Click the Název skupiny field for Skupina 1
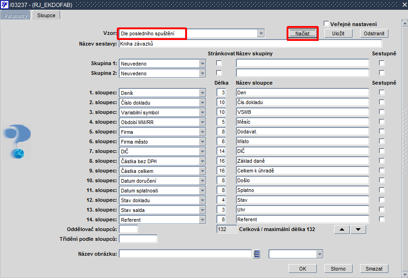 coord(302,63)
